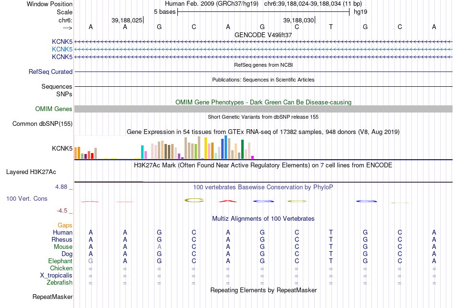Open Publications: Sequences in Scientific Articles title
453x308 pixels.
tap(263, 80)
